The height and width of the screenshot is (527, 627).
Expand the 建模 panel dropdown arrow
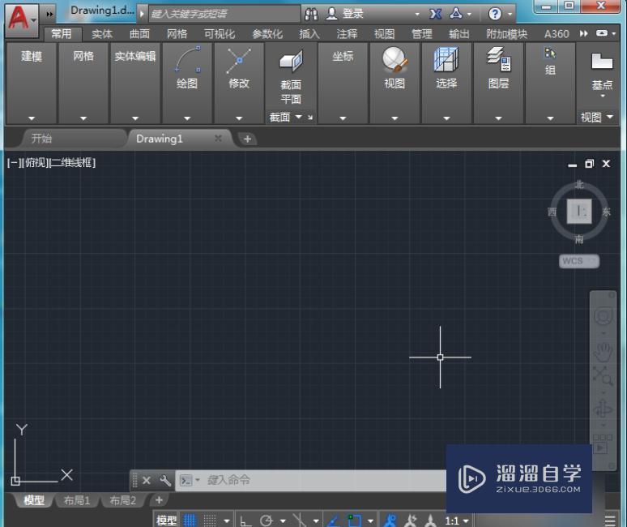32,118
